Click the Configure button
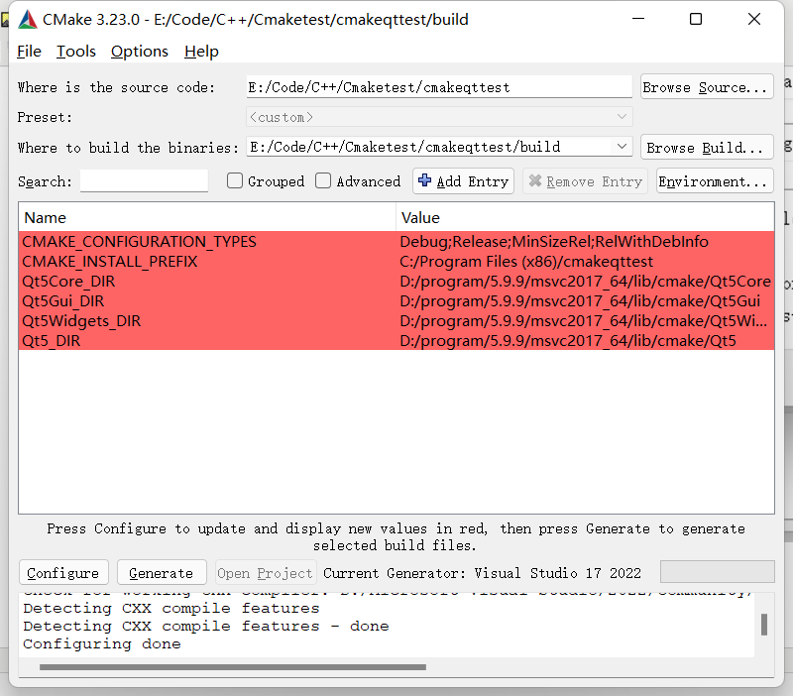Screen dimensions: 793x696 pos(63,573)
